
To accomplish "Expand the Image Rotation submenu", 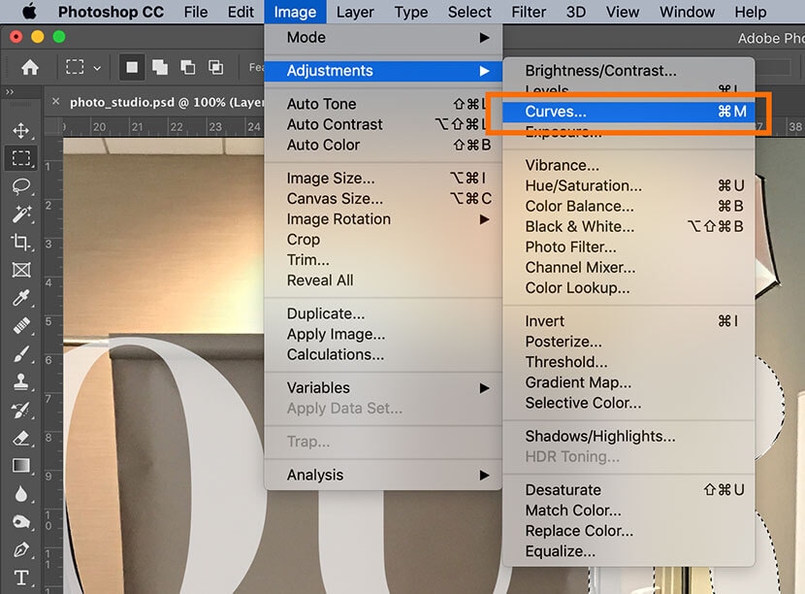I will (x=383, y=219).
